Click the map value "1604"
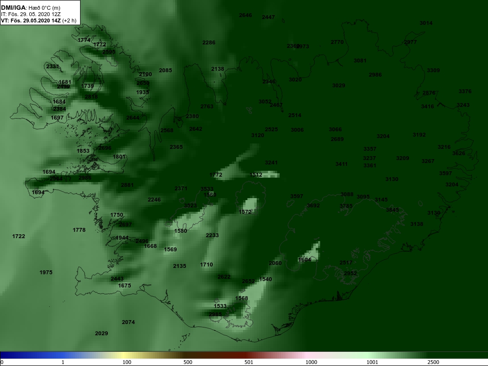This screenshot has height=366, width=488. [305, 260]
